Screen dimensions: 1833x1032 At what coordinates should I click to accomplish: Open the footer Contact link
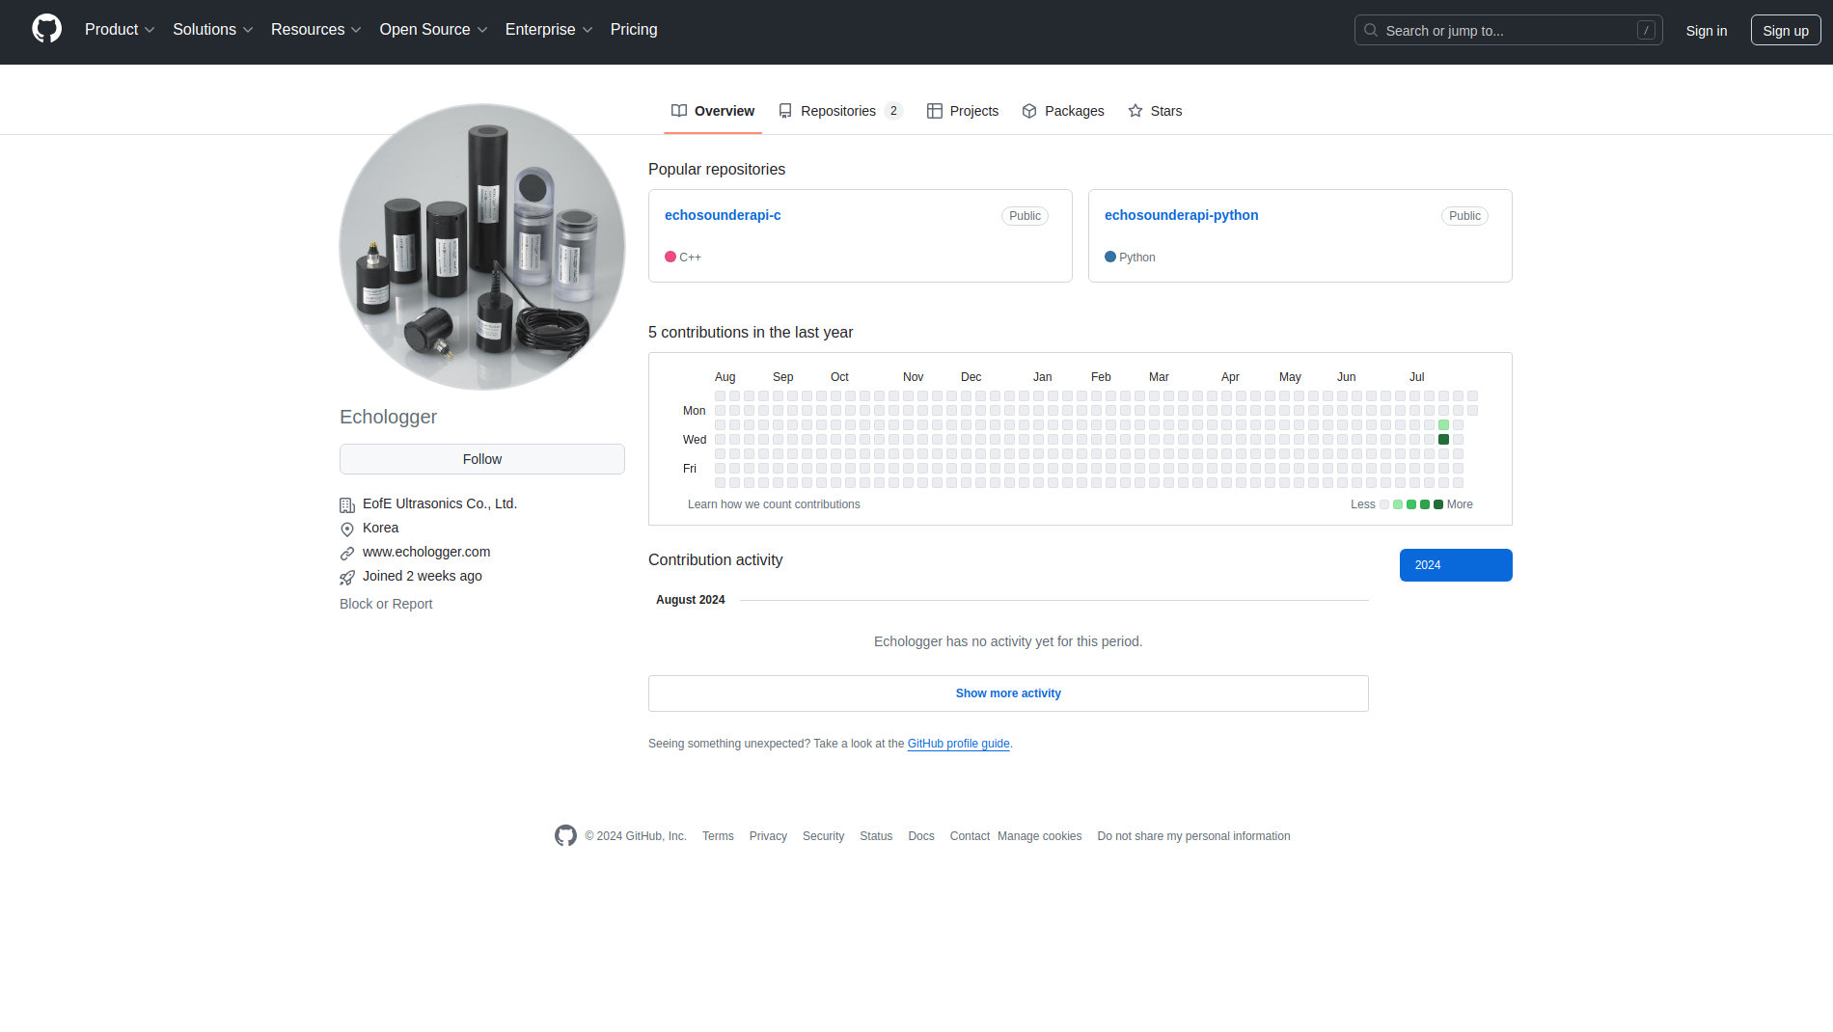click(x=970, y=836)
